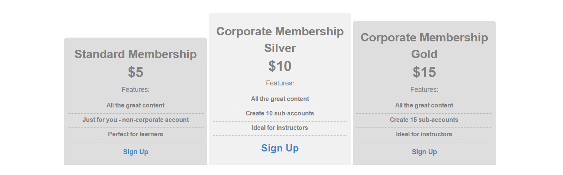
Task: Select the Standard Membership heading
Action: click(135, 54)
